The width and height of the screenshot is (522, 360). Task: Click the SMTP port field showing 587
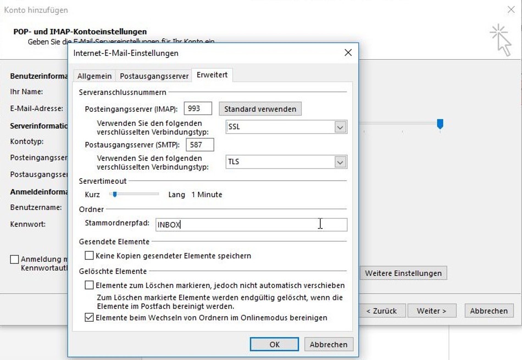click(x=200, y=145)
